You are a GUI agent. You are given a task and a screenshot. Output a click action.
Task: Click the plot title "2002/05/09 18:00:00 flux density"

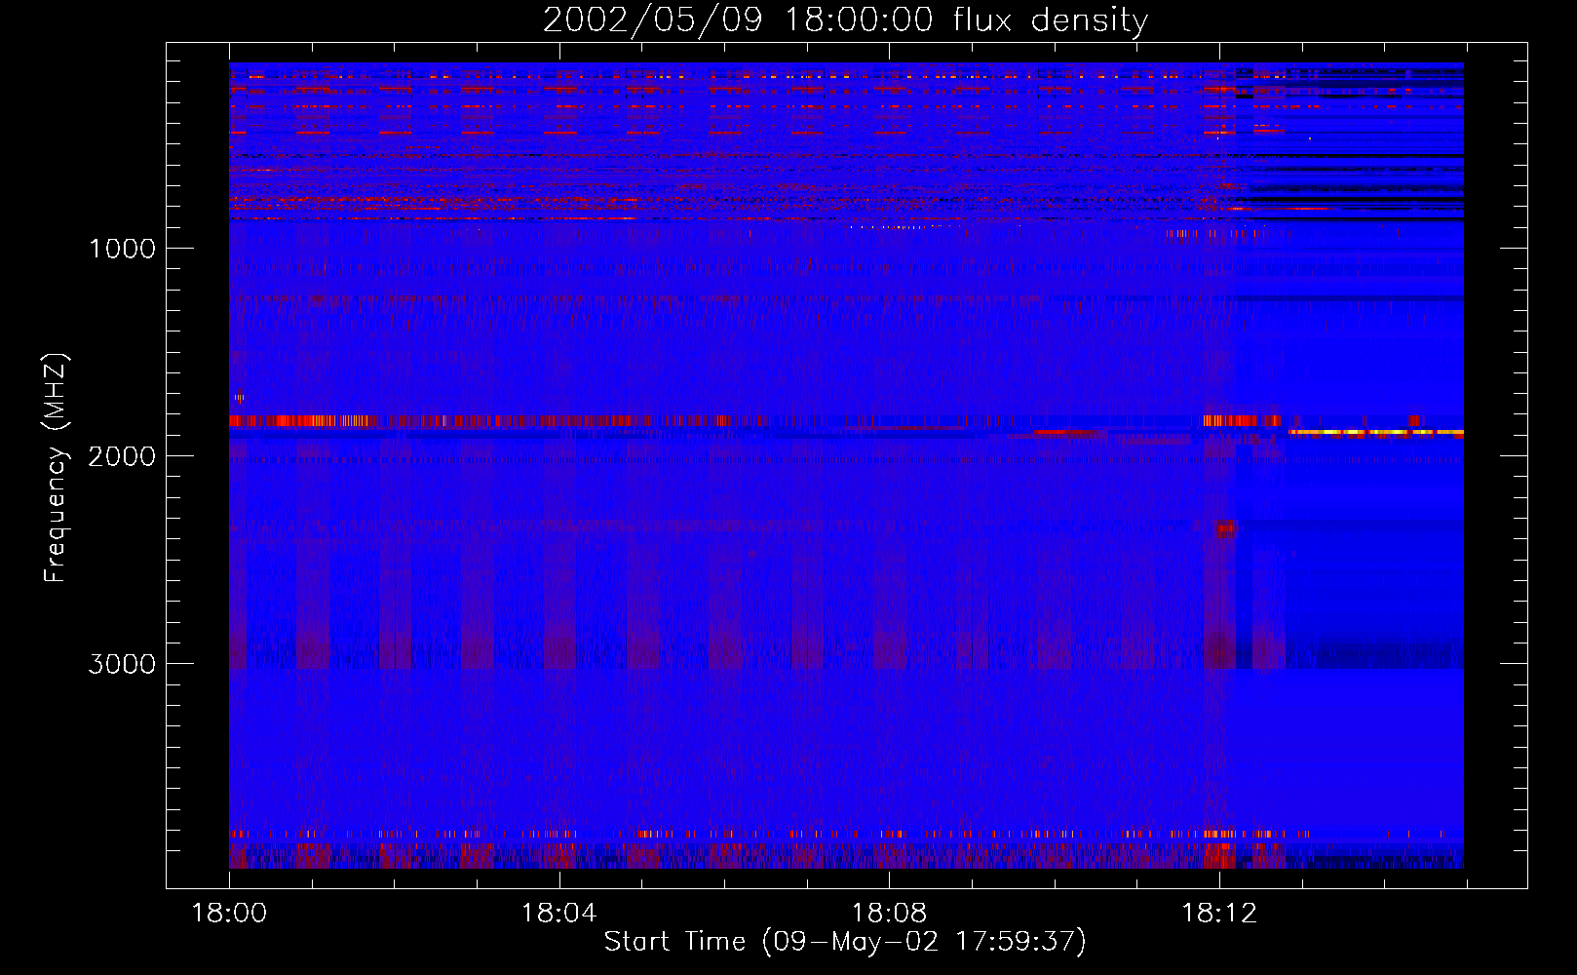[x=845, y=19]
